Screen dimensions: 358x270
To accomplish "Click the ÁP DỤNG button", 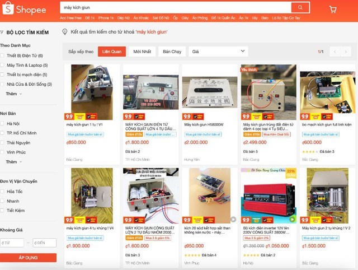I will (x=28, y=258).
